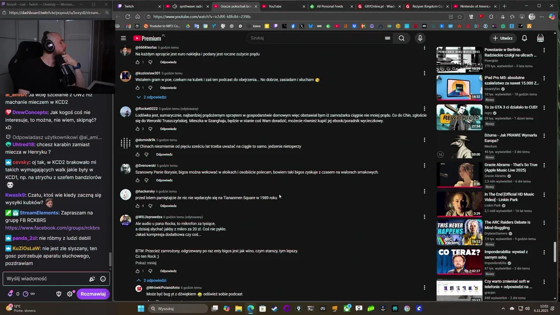Click the Utwórz create button
560x315 pixels.
[502, 38]
